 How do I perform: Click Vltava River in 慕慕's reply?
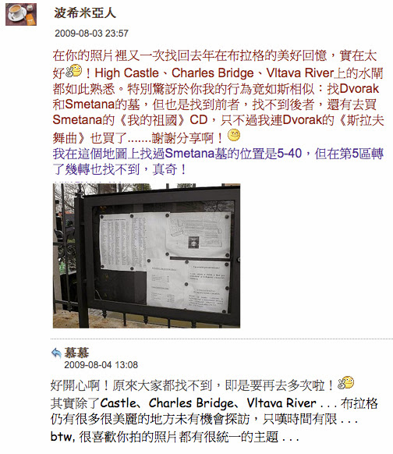coord(281,403)
